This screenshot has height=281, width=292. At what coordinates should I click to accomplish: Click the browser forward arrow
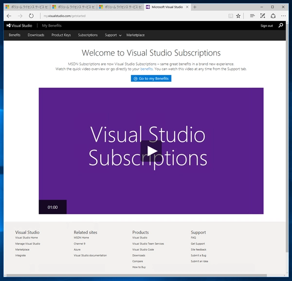[20, 16]
